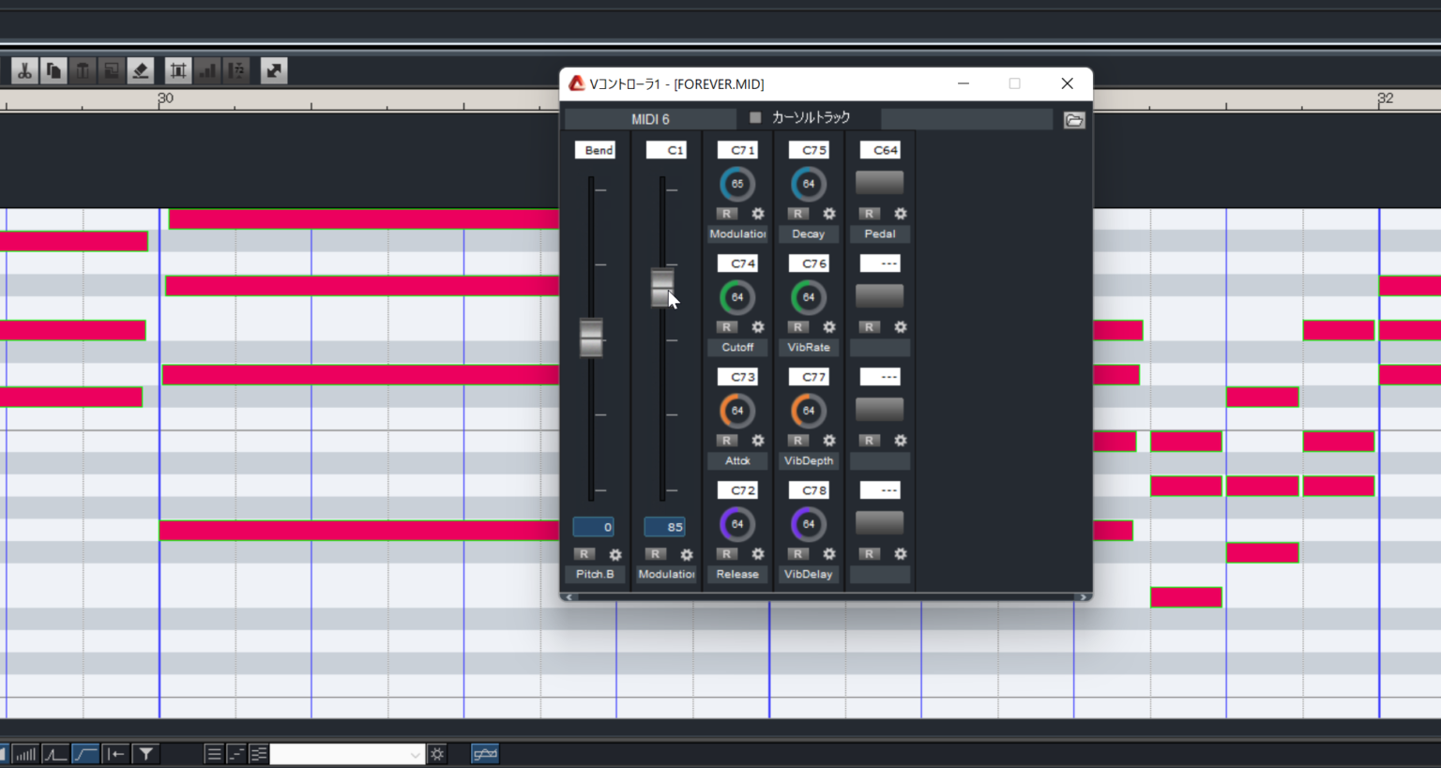Click the velocity bar-chart icon in the toolbar
This screenshot has height=768, width=1441.
[x=207, y=69]
